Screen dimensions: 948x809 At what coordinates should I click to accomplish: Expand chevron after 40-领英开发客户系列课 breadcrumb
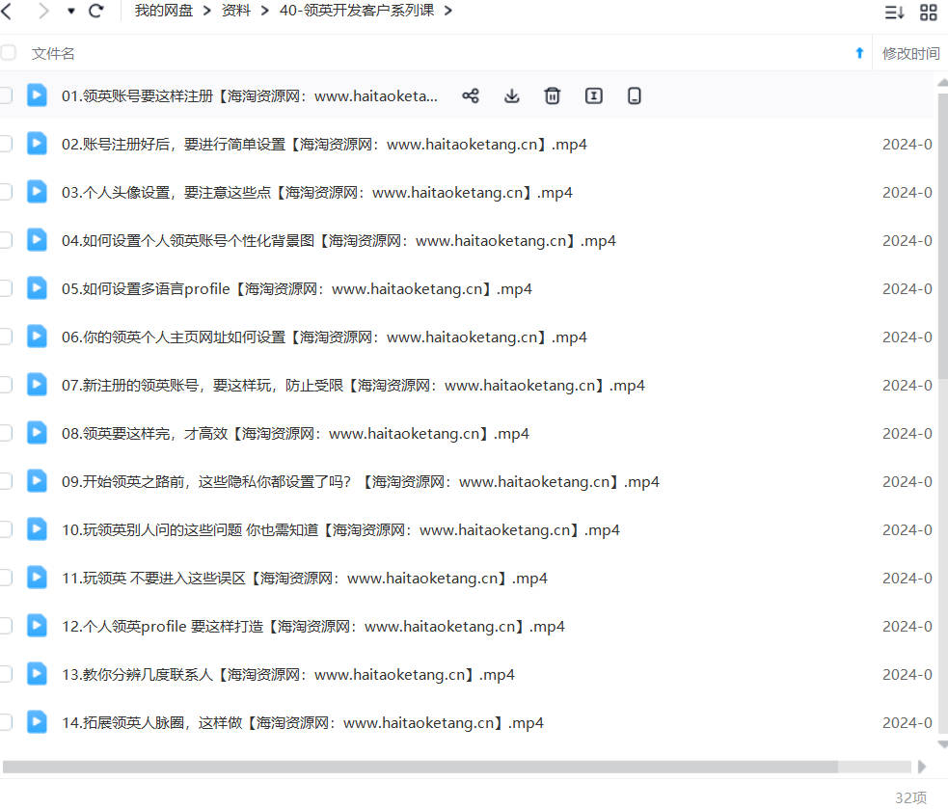(x=448, y=11)
